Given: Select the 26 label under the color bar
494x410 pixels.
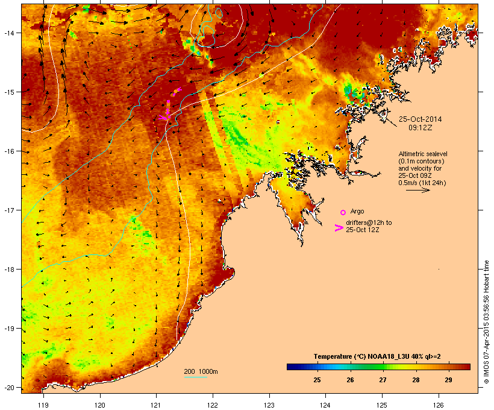Looking at the screenshot, I should pyautogui.click(x=350, y=380).
